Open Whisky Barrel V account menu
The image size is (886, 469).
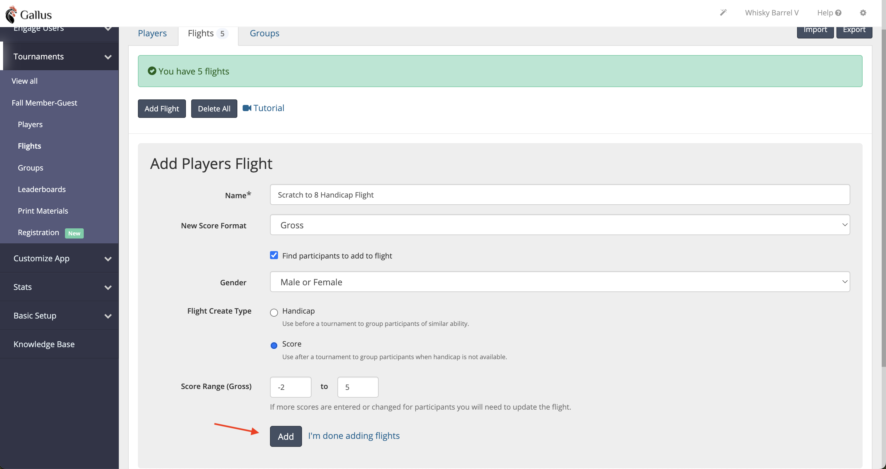771,13
